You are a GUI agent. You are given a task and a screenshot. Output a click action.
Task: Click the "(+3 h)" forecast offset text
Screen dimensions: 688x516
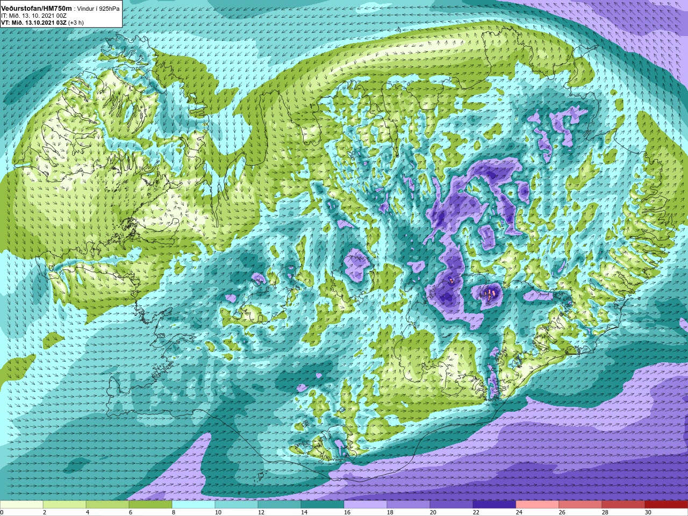point(76,23)
